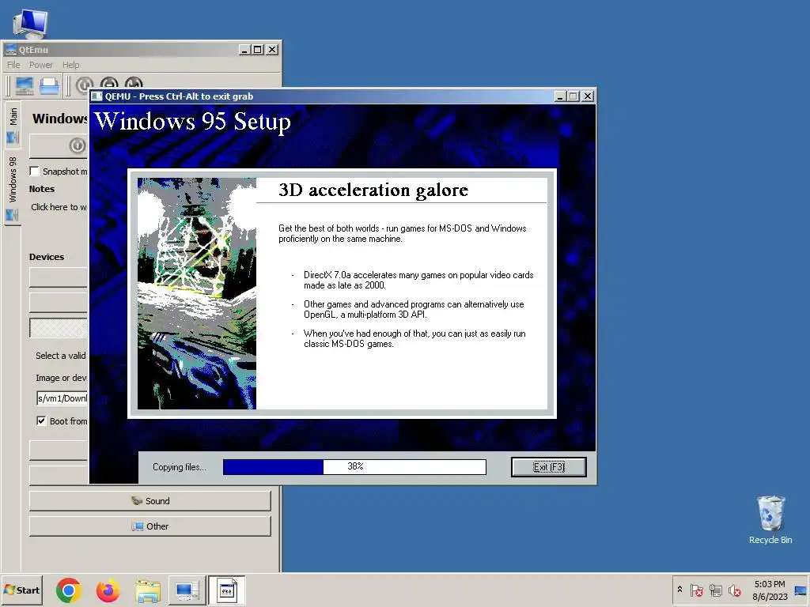
Task: Toggle the Snapshot mode checkbox
Action: pyautogui.click(x=35, y=171)
